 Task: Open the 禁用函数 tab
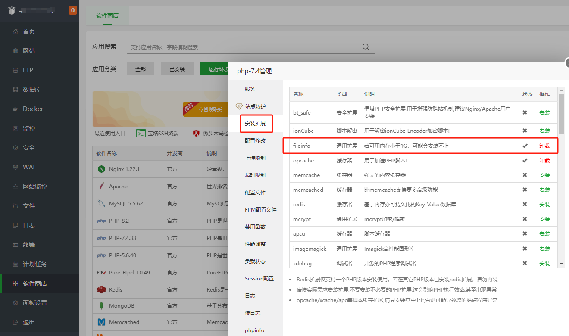(255, 227)
